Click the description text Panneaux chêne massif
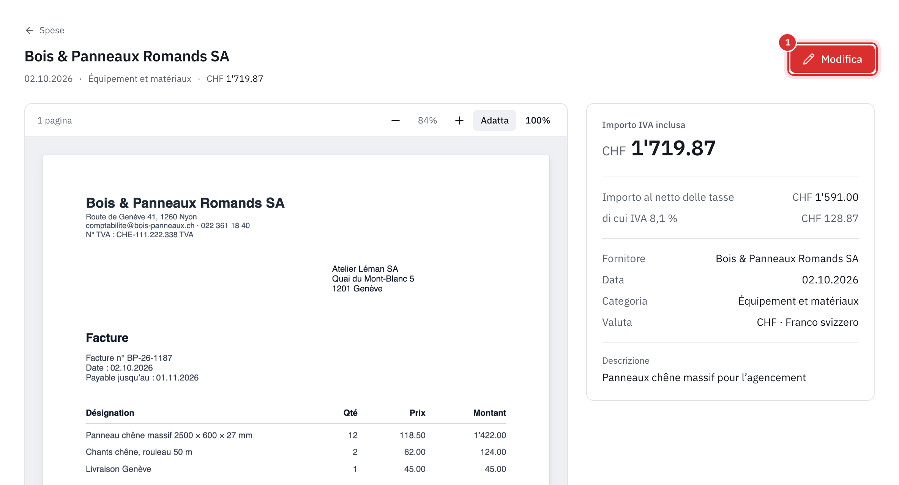The height and width of the screenshot is (485, 899). (x=704, y=377)
